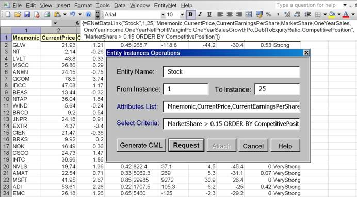Click the Type a question for help box
357x197 pixels.
click(x=309, y=5)
